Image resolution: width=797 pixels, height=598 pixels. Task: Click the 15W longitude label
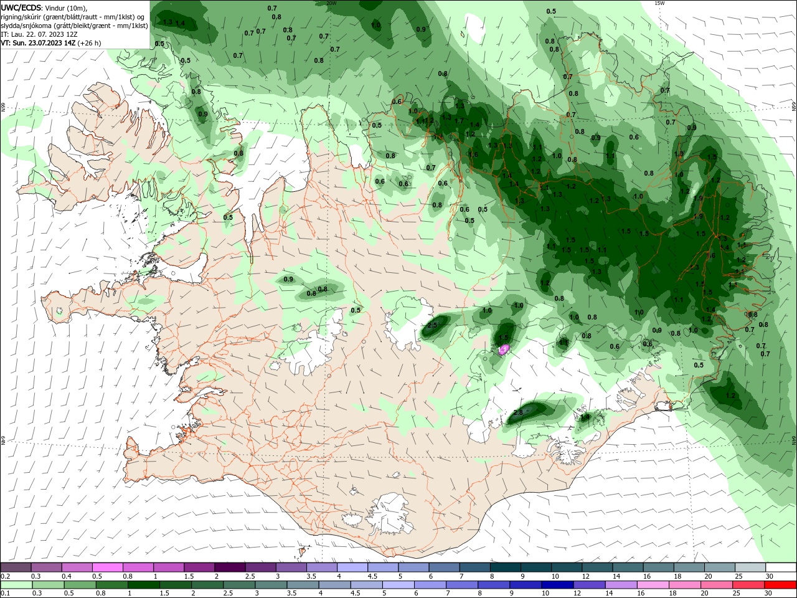[x=660, y=3]
